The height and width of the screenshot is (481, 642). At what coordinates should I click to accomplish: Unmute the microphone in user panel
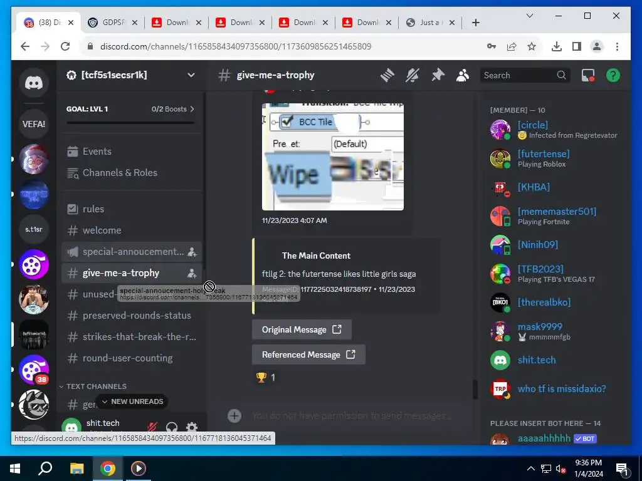(x=152, y=427)
